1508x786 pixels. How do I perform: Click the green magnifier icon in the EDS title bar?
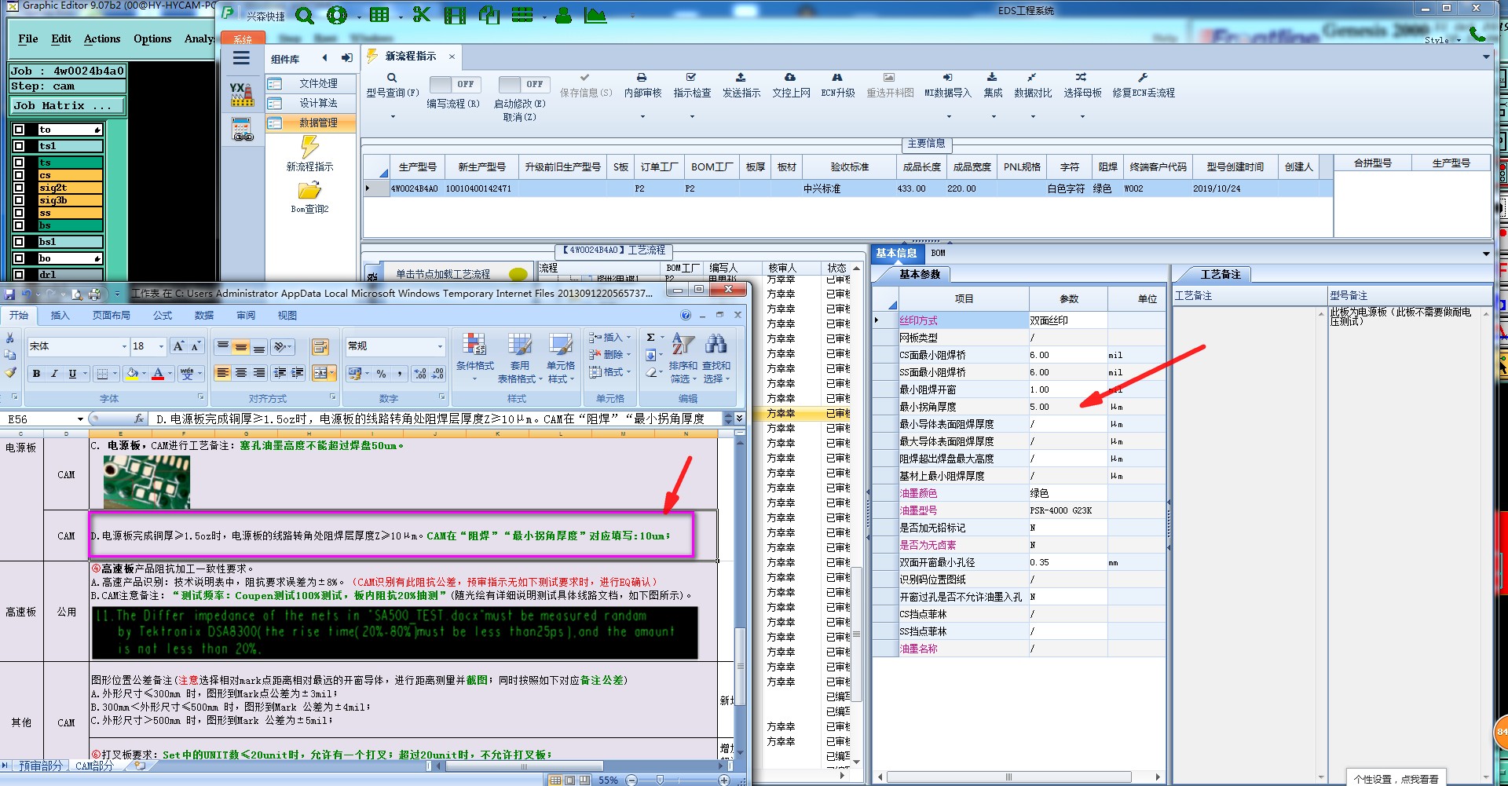pyautogui.click(x=305, y=15)
